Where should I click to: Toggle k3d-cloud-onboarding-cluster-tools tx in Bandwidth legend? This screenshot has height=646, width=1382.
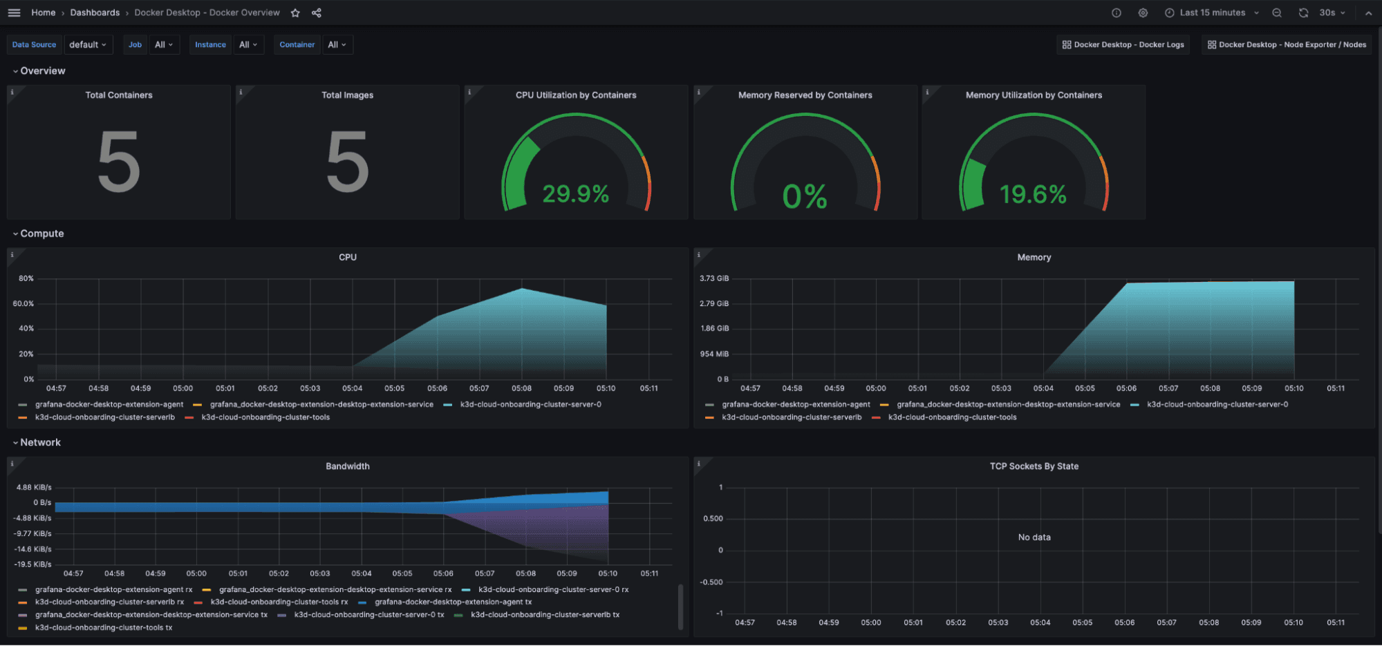click(x=104, y=627)
